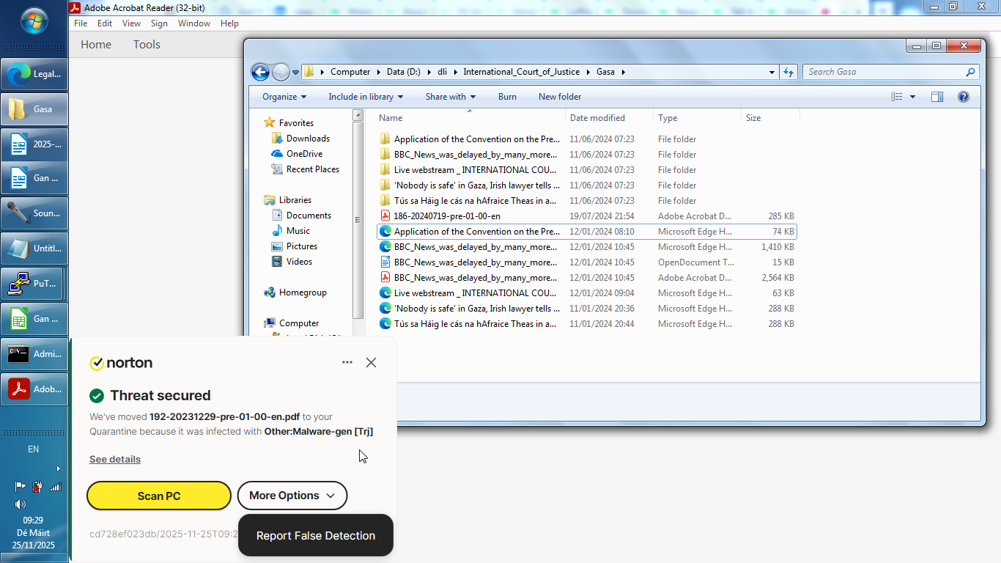The width and height of the screenshot is (1001, 563).
Task: Open the network signal tray icon
Action: coord(55,486)
